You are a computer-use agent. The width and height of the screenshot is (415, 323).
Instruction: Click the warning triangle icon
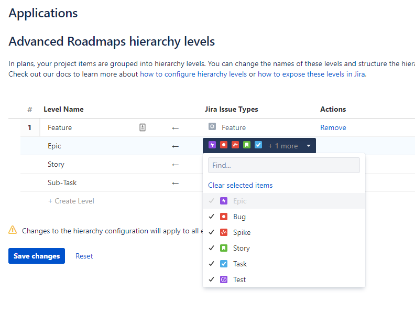tap(13, 230)
